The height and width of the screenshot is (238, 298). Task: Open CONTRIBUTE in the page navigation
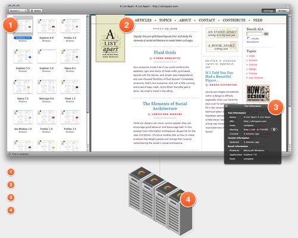click(234, 20)
